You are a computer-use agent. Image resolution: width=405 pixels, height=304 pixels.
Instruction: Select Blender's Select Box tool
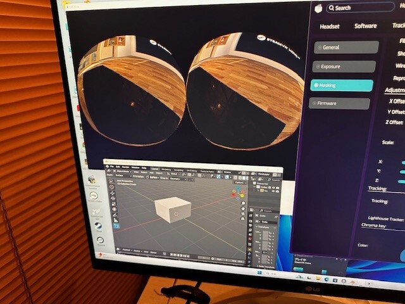pyautogui.click(x=111, y=182)
